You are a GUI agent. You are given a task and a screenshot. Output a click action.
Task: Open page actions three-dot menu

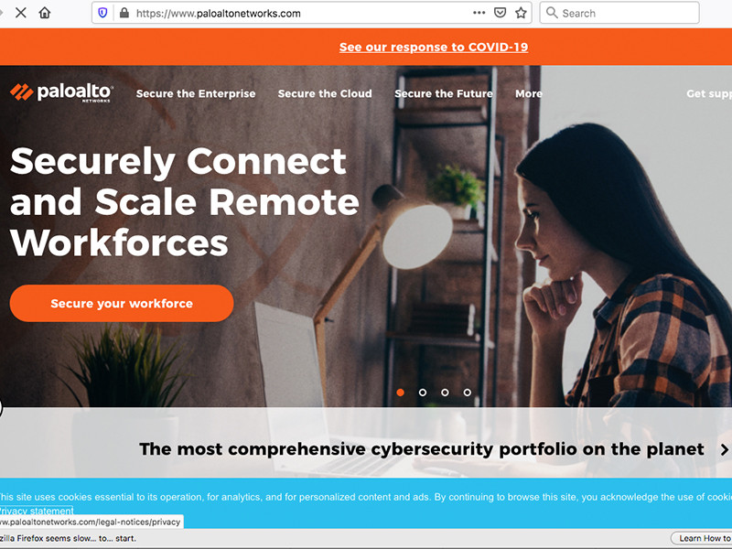click(x=479, y=13)
